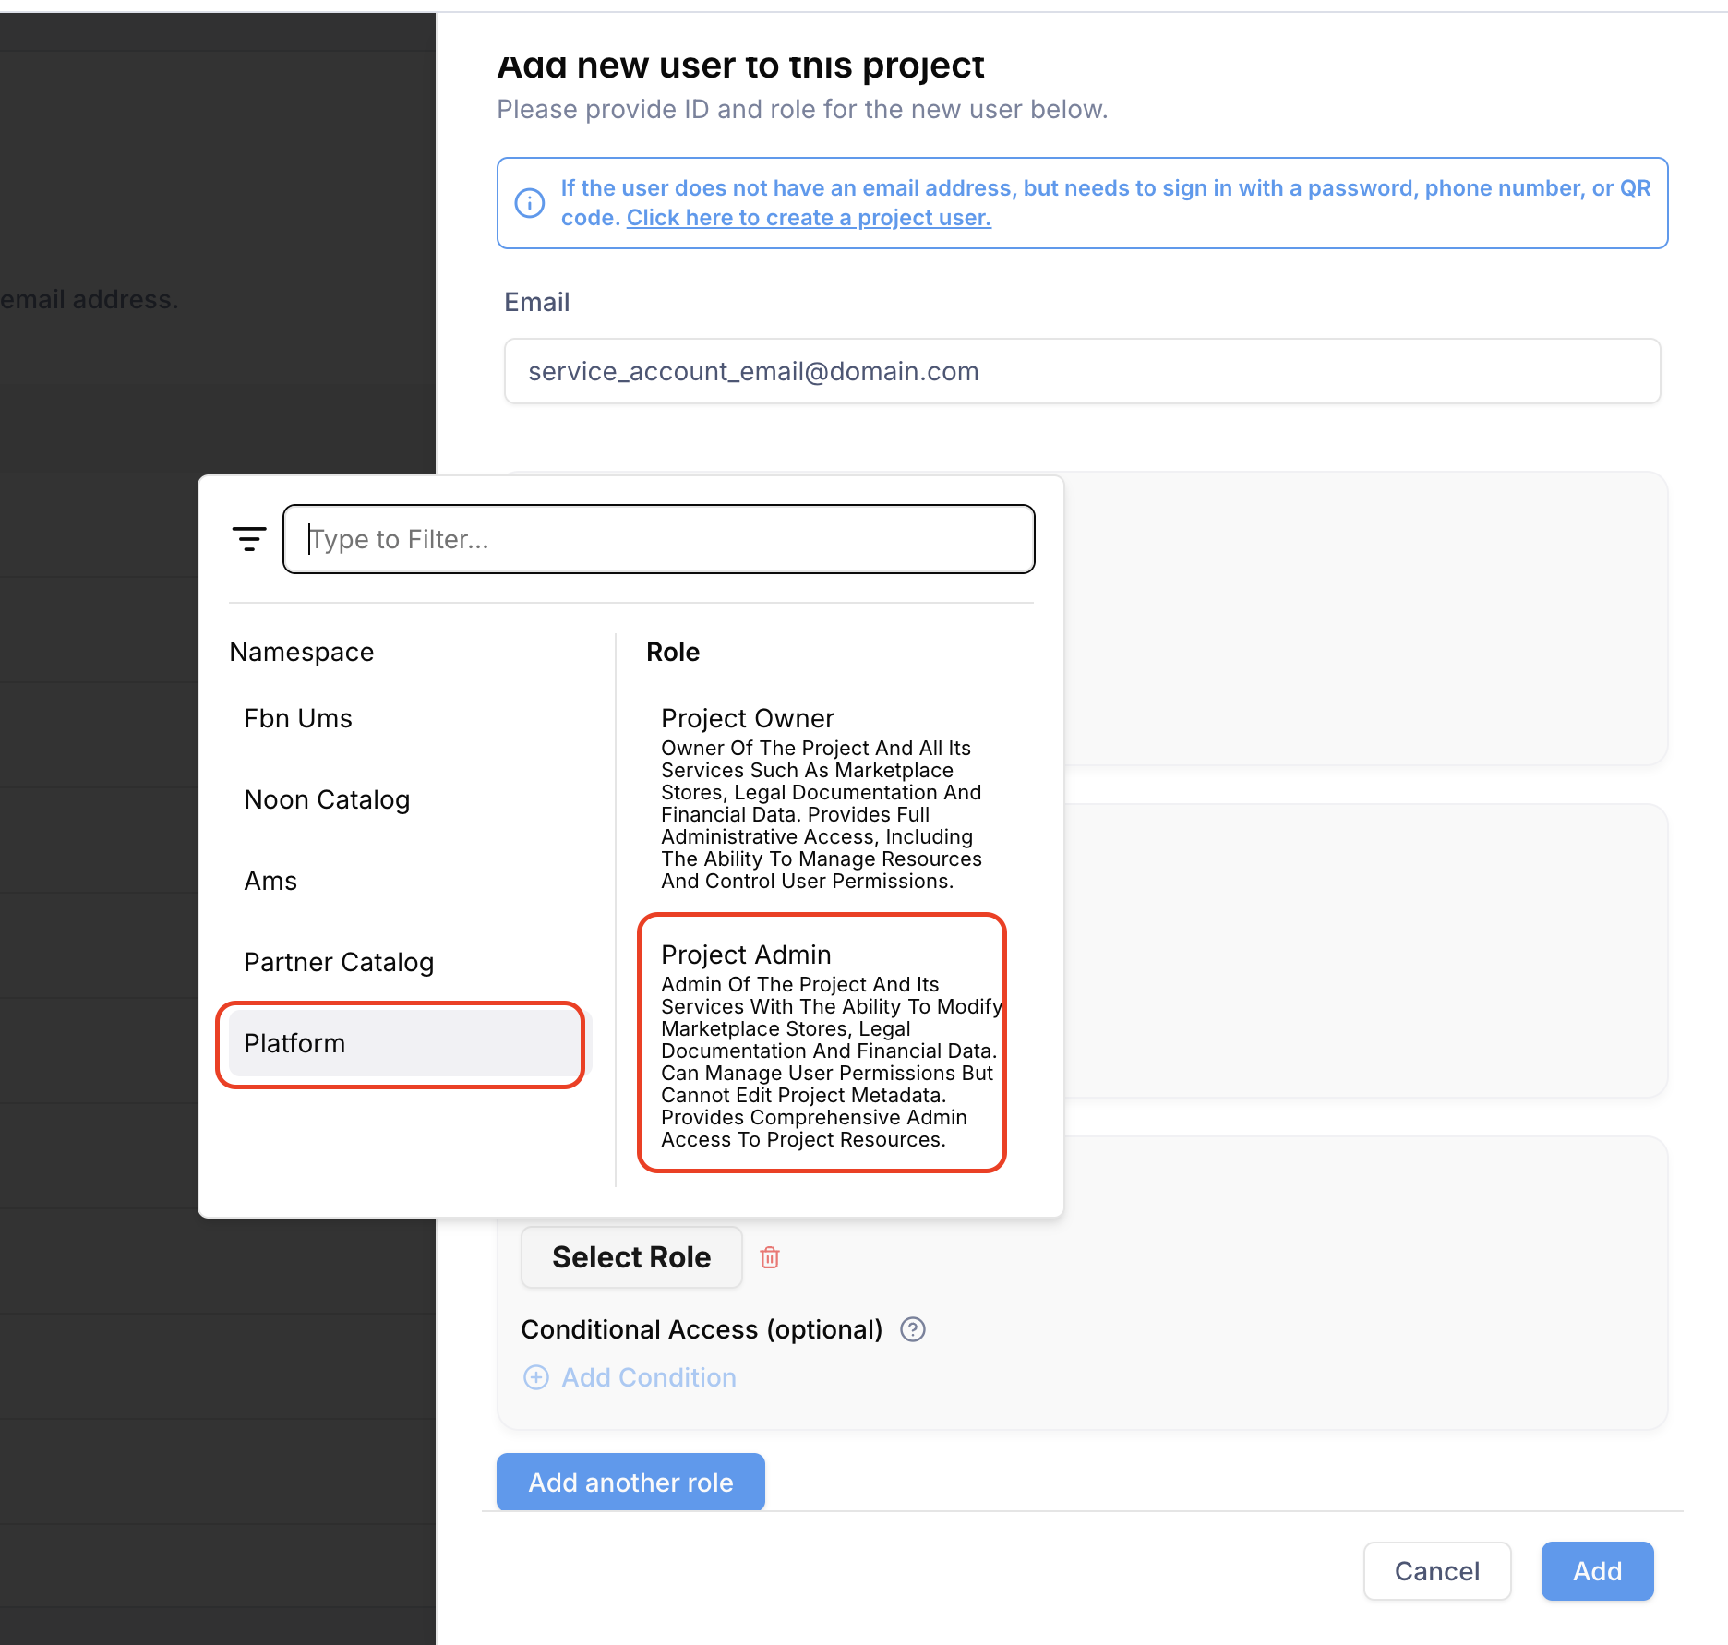This screenshot has height=1645, width=1728.
Task: Cancel adding the new user
Action: click(1437, 1571)
